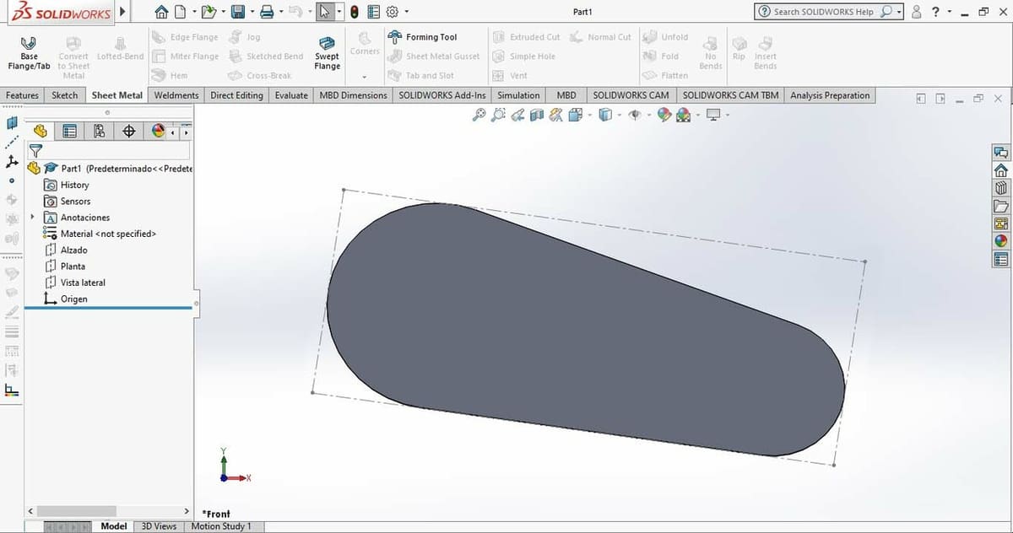The width and height of the screenshot is (1013, 533).
Task: Open Appearances task pane tab
Action: [1001, 241]
